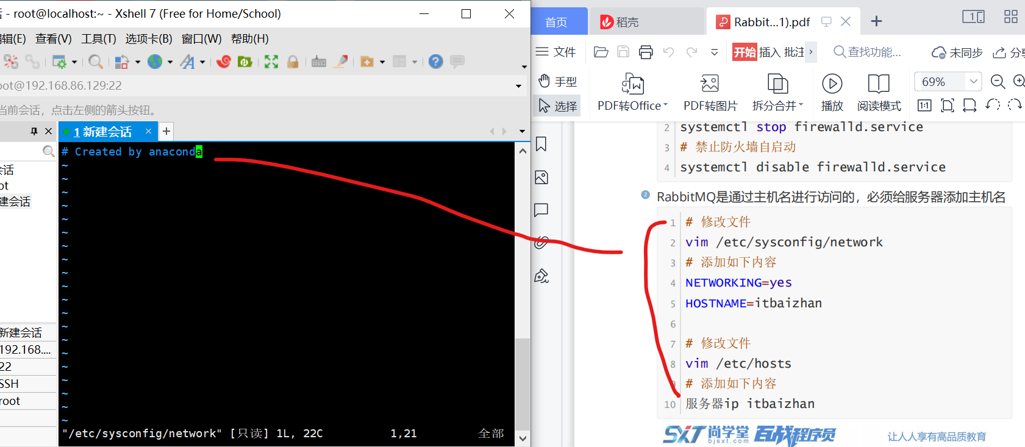Expand the new folder icon dropdown arrow

click(x=382, y=62)
